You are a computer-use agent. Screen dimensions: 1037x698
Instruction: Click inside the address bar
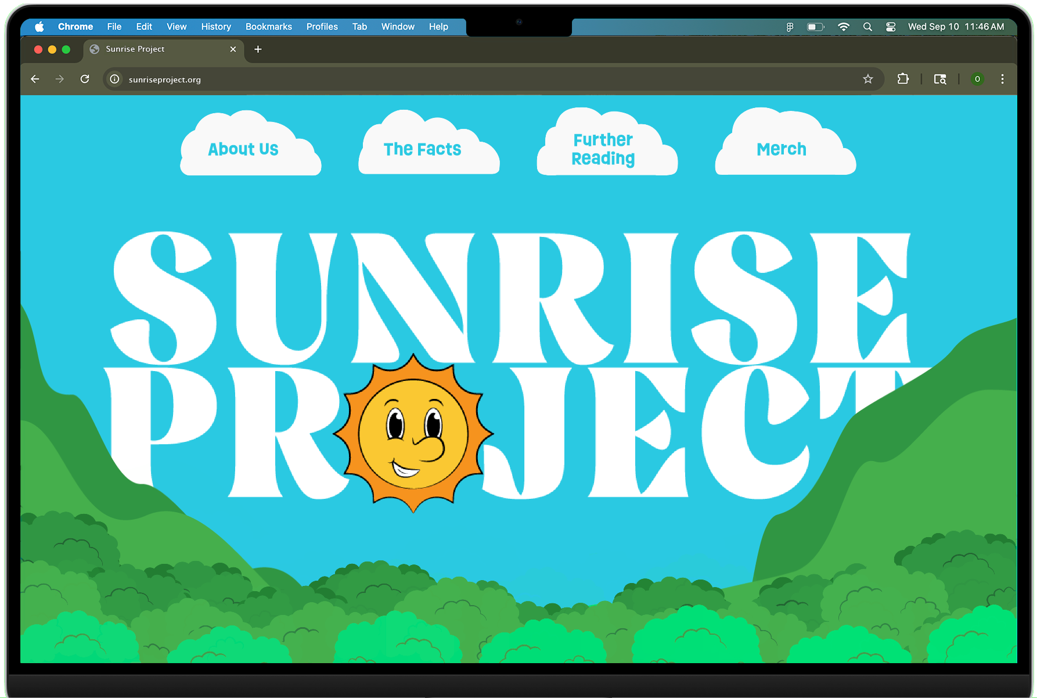pos(406,79)
